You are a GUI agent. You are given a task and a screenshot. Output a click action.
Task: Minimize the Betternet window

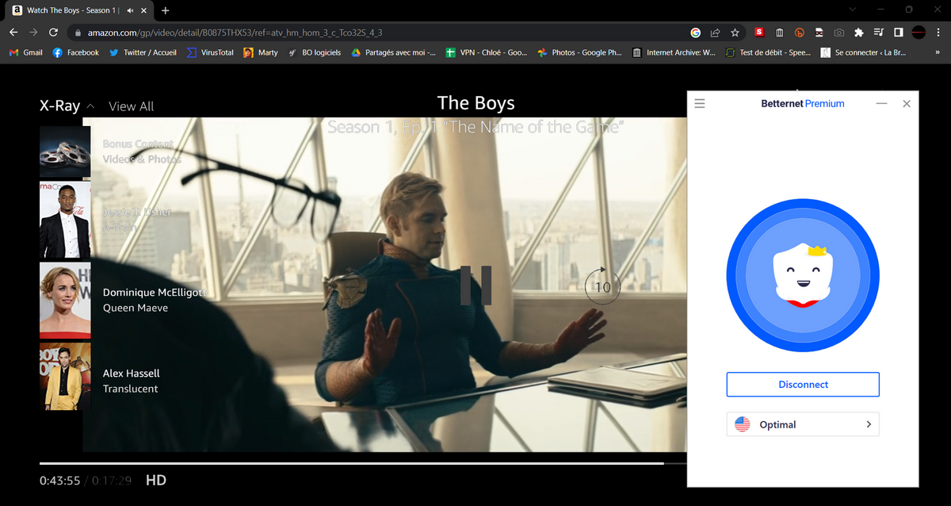(x=882, y=104)
